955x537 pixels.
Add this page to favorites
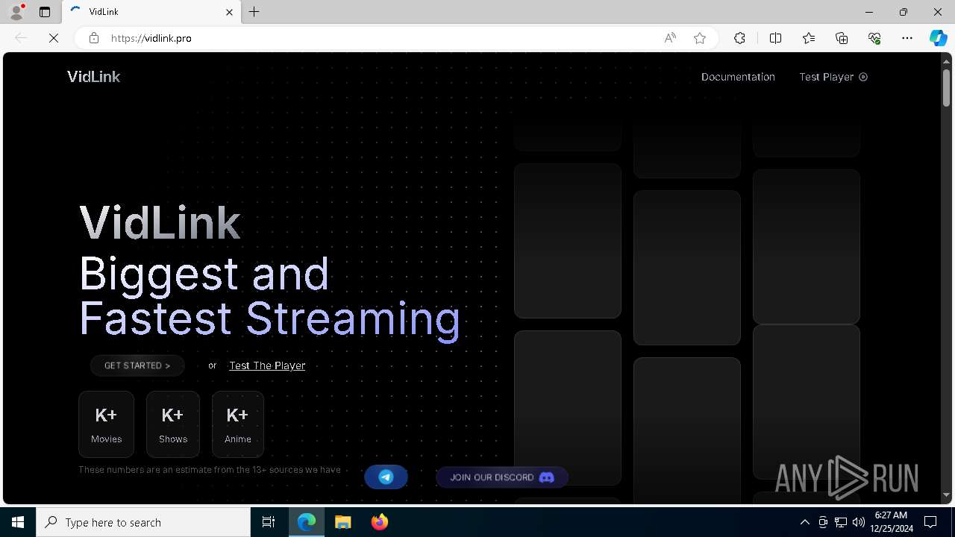coord(700,38)
